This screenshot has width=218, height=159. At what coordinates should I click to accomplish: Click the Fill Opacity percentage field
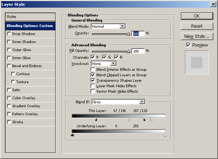point(138,51)
